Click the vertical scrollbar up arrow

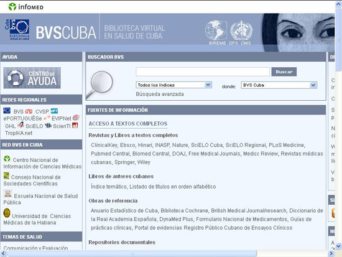click(x=338, y=4)
